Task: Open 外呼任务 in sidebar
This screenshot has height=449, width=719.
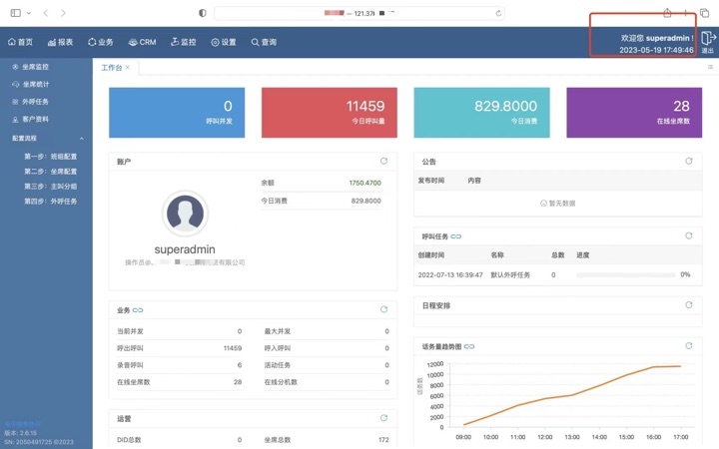Action: tap(30, 102)
